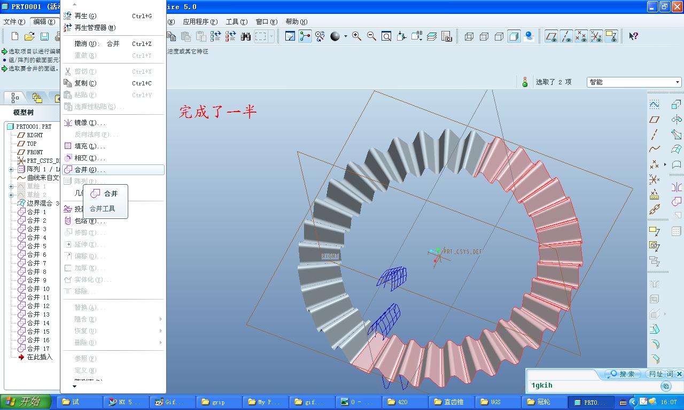
Task: Switch to no hidden display style
Action: coord(499,36)
